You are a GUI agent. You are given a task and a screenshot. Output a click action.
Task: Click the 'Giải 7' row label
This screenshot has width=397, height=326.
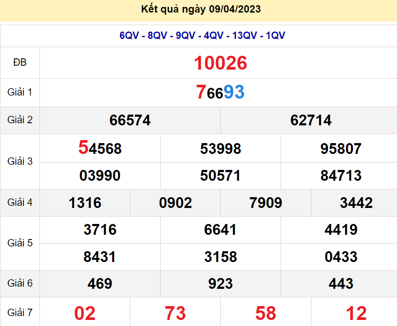click(x=20, y=312)
